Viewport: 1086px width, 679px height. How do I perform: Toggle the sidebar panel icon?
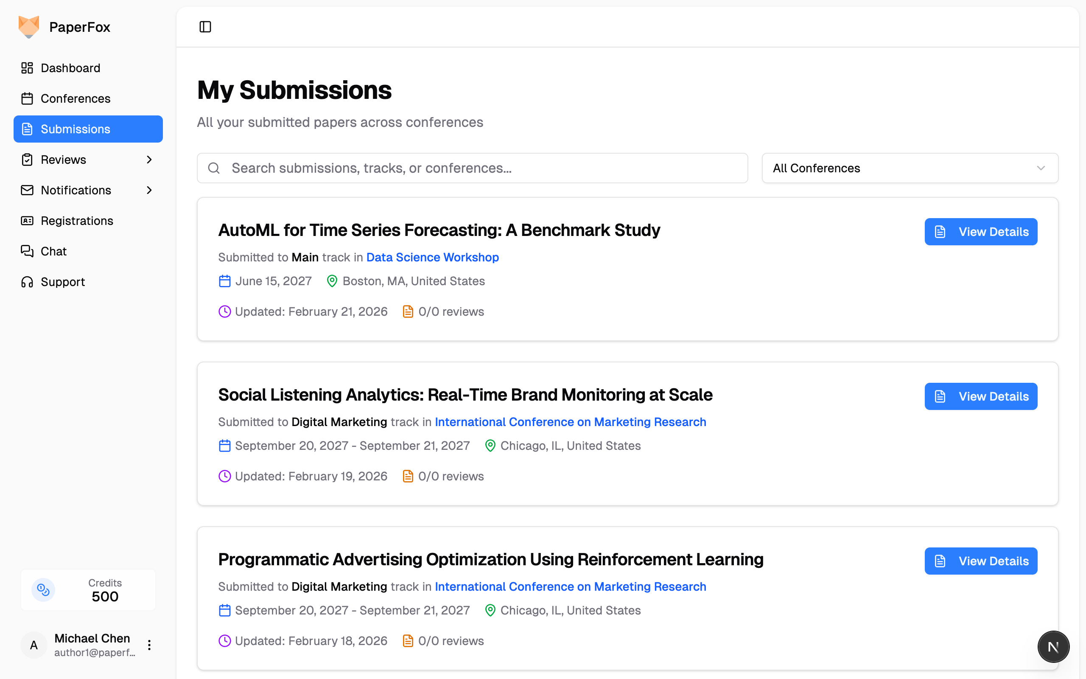(x=205, y=27)
